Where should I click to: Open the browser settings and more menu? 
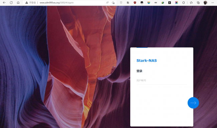pos(213,3)
